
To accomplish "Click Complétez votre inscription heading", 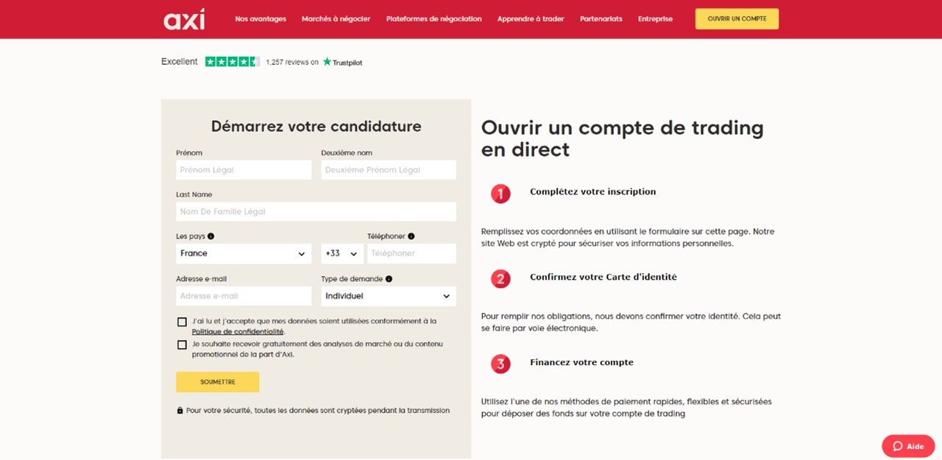I will (592, 191).
